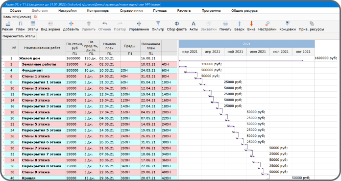Open Вид экрана view options
This screenshot has height=181, width=341.
[50, 26]
